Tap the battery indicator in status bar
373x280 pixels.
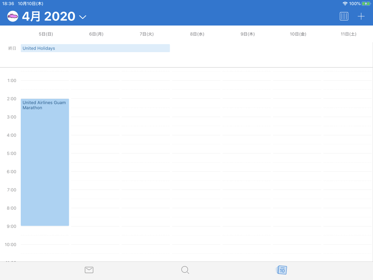(366, 4)
